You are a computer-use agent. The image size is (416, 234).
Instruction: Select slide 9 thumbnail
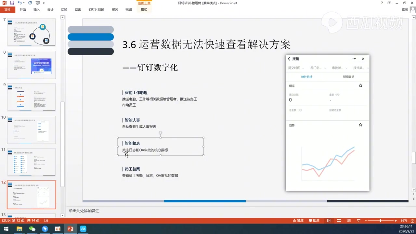32,97
